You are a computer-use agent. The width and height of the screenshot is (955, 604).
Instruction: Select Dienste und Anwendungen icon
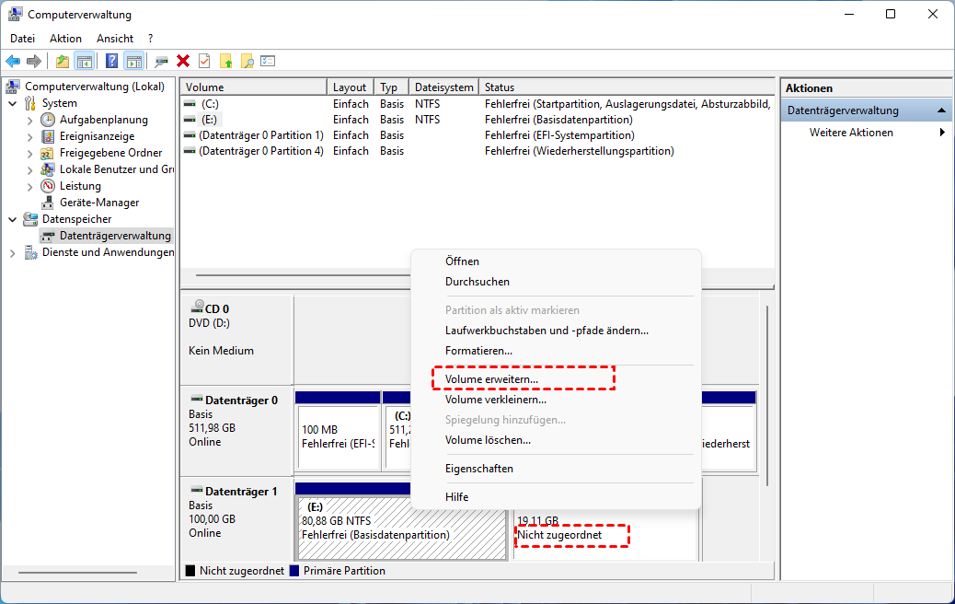coord(29,252)
